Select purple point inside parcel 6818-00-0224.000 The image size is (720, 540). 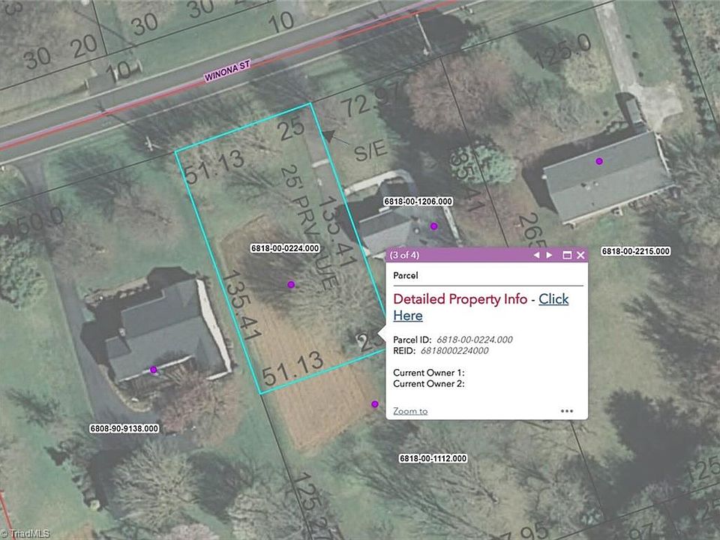[x=291, y=285]
